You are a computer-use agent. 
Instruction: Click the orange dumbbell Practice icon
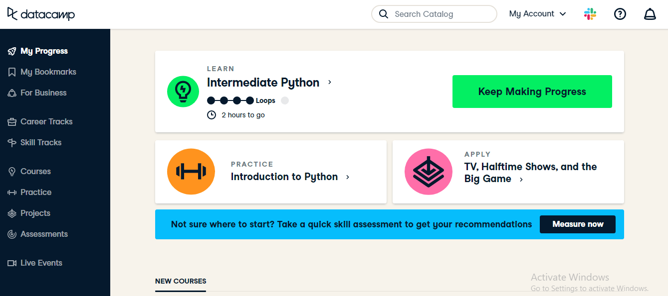tap(191, 172)
